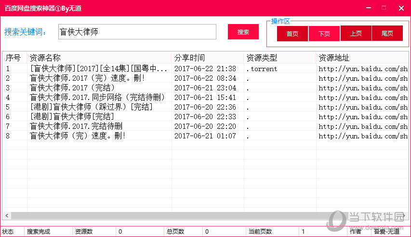Sort by the 资源类型 column header
Viewport: 411px width, 237px height.
pyautogui.click(x=279, y=58)
